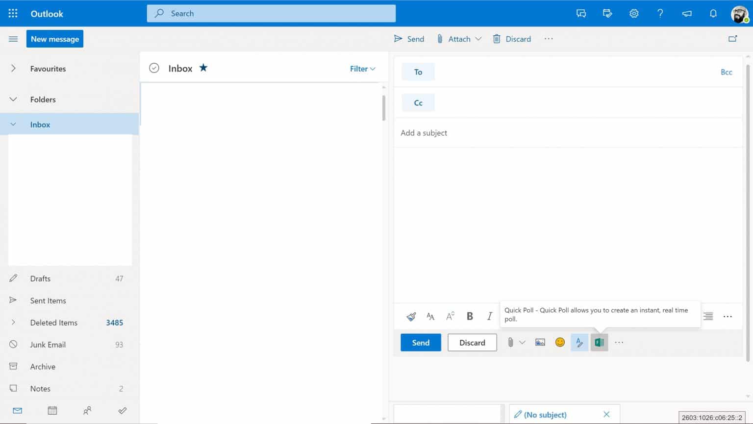
Task: Toggle bold formatting
Action: [x=470, y=316]
